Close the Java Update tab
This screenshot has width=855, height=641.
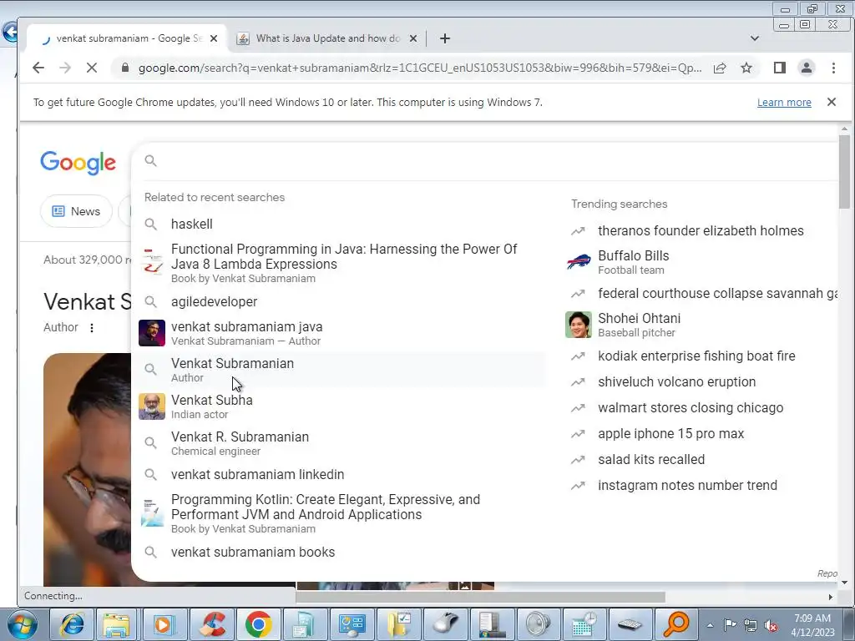[413, 38]
